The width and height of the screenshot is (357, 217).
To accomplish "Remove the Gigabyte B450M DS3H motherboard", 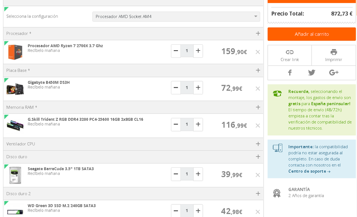I will [258, 89].
